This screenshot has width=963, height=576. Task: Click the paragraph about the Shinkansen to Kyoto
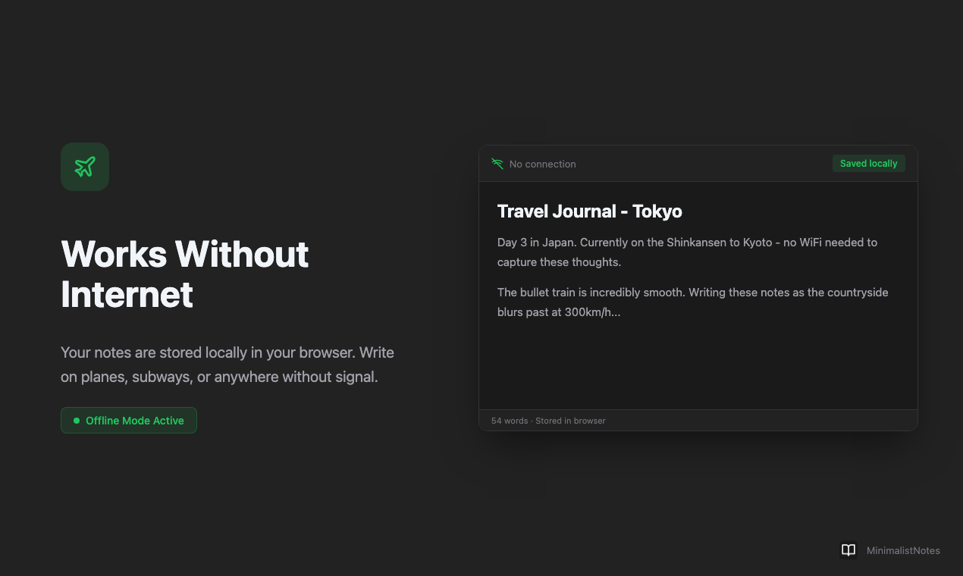686,252
